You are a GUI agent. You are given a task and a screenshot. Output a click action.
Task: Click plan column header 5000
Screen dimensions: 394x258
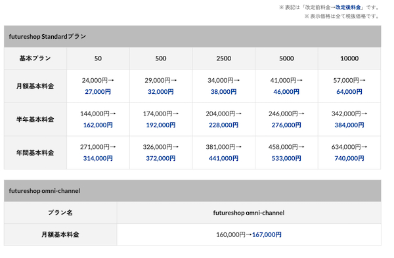286,58
